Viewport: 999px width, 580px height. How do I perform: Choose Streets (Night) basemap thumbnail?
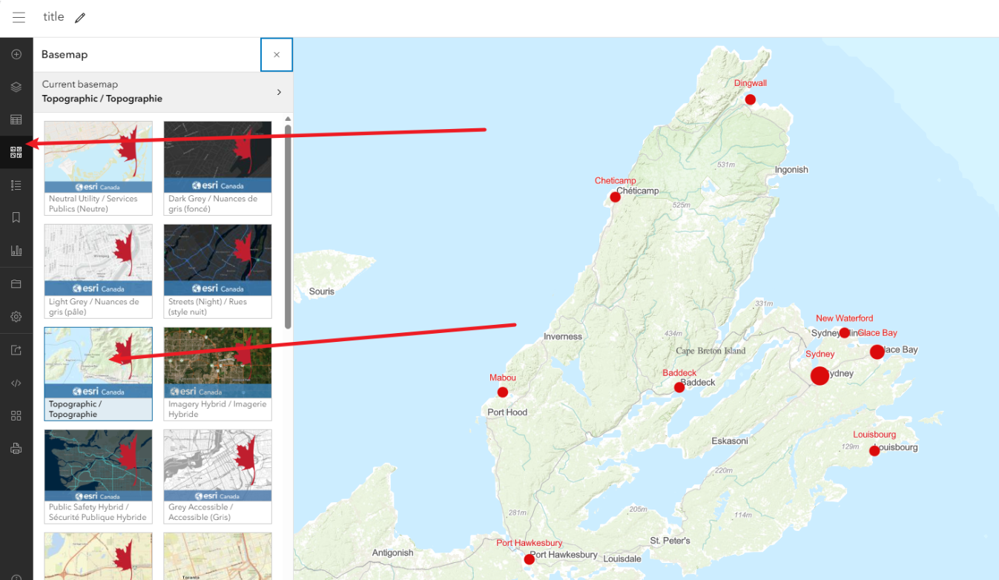pyautogui.click(x=217, y=271)
